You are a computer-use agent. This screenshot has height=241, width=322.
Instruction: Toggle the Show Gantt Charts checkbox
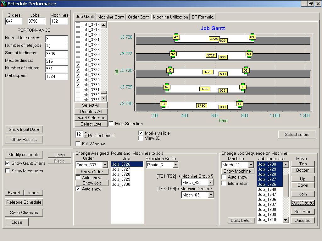pyautogui.click(x=8, y=163)
